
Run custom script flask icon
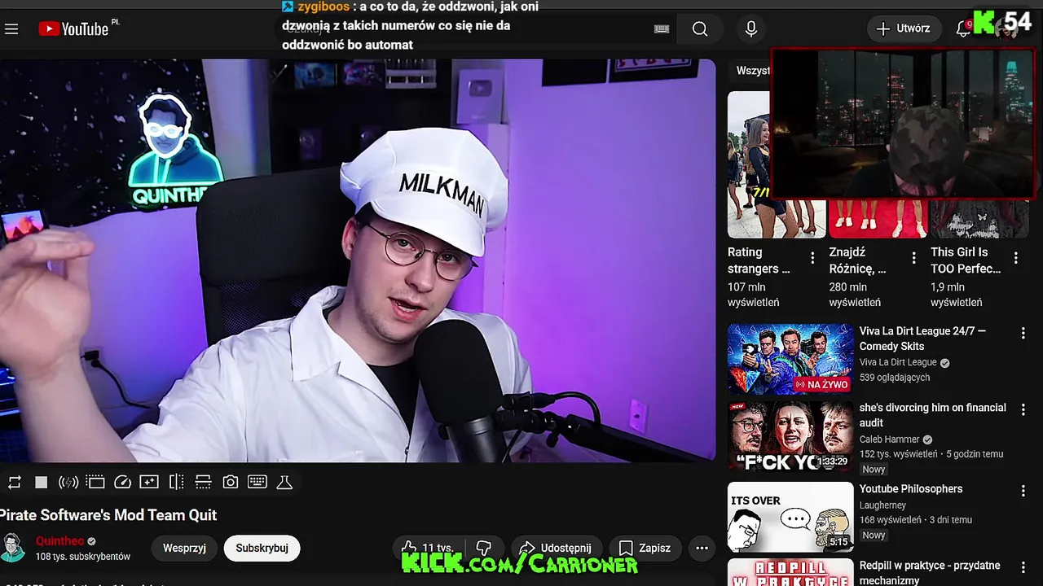click(x=284, y=483)
